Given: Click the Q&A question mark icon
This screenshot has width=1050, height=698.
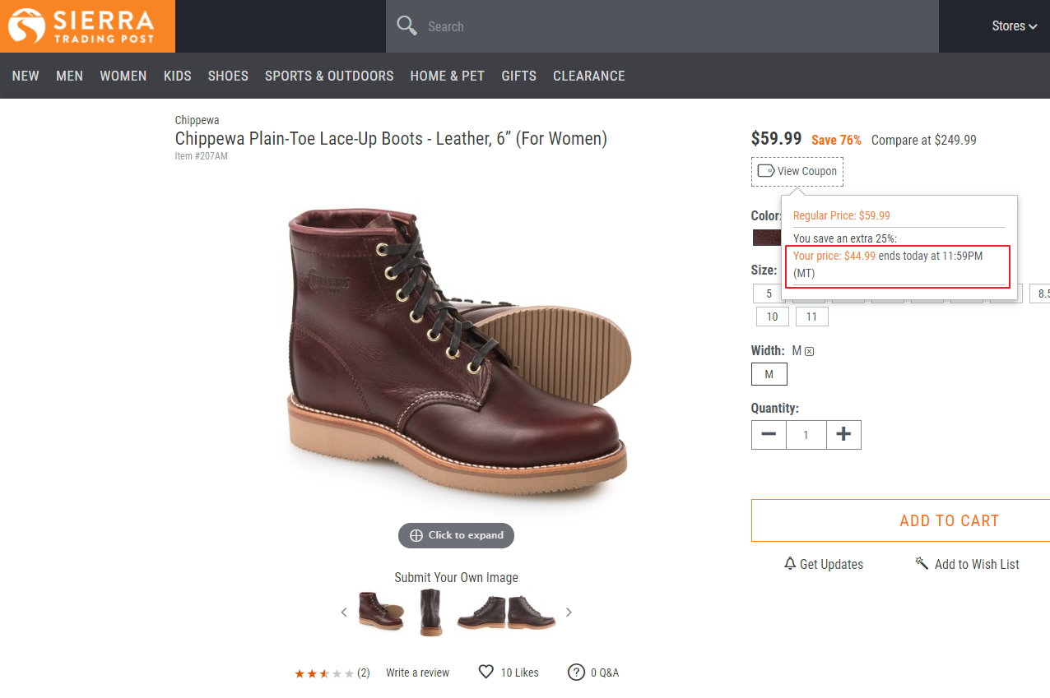Looking at the screenshot, I should (576, 672).
